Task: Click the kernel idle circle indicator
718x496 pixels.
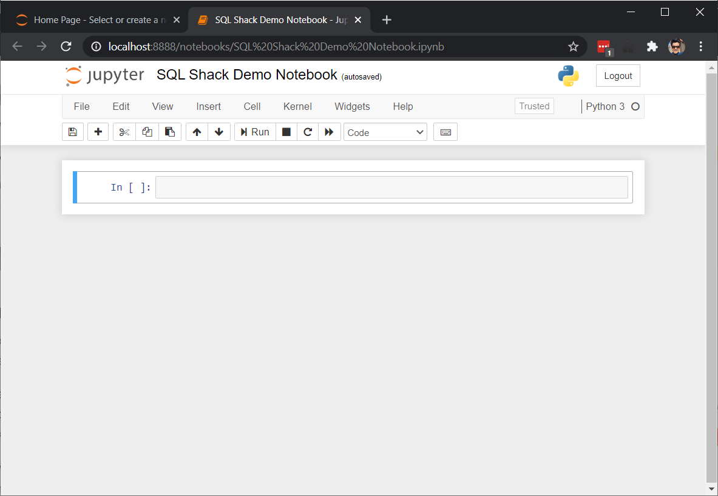Action: (635, 107)
